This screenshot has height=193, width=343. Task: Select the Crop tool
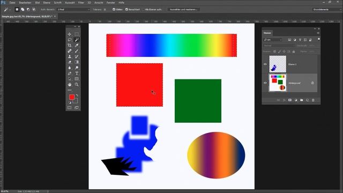[x=70, y=45]
